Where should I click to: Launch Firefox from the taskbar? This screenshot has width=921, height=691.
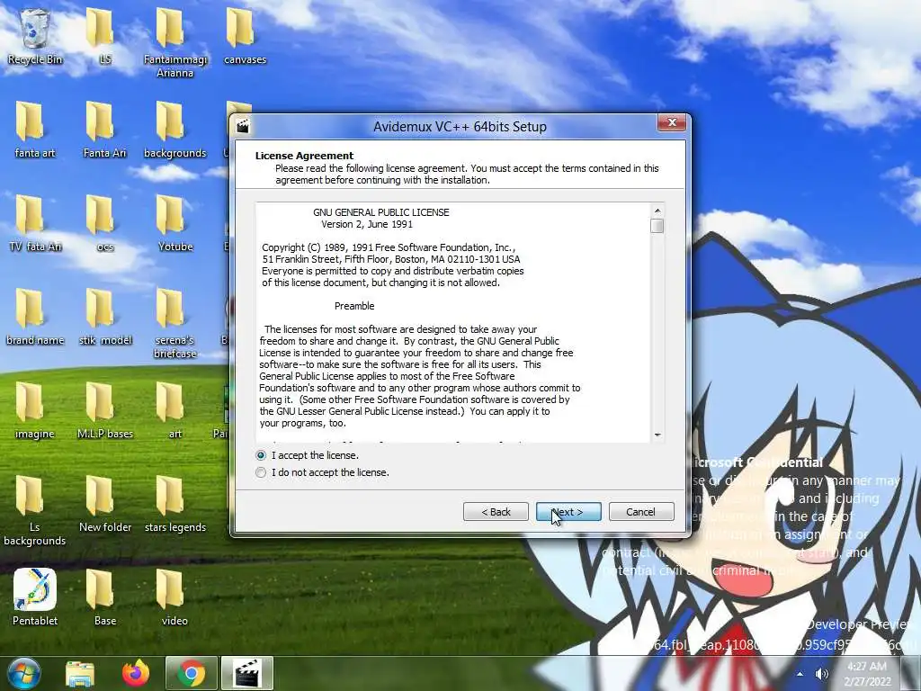(x=136, y=674)
